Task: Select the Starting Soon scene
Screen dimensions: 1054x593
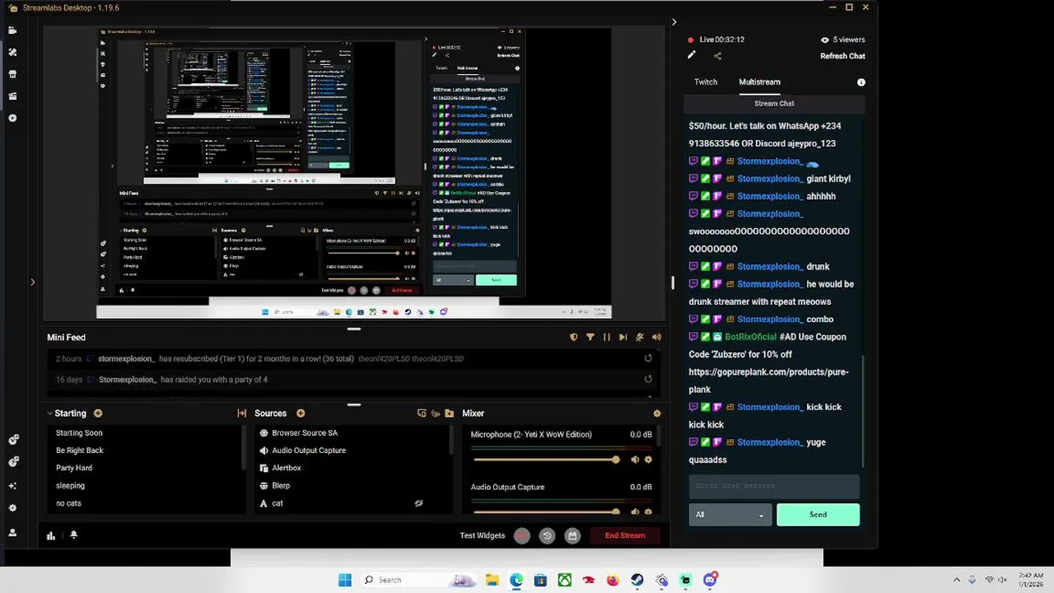Action: 79,433
